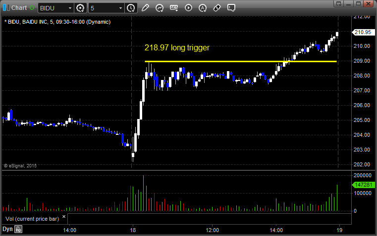
Task: Open the window options dropdown in title bar
Action: pos(339,3)
